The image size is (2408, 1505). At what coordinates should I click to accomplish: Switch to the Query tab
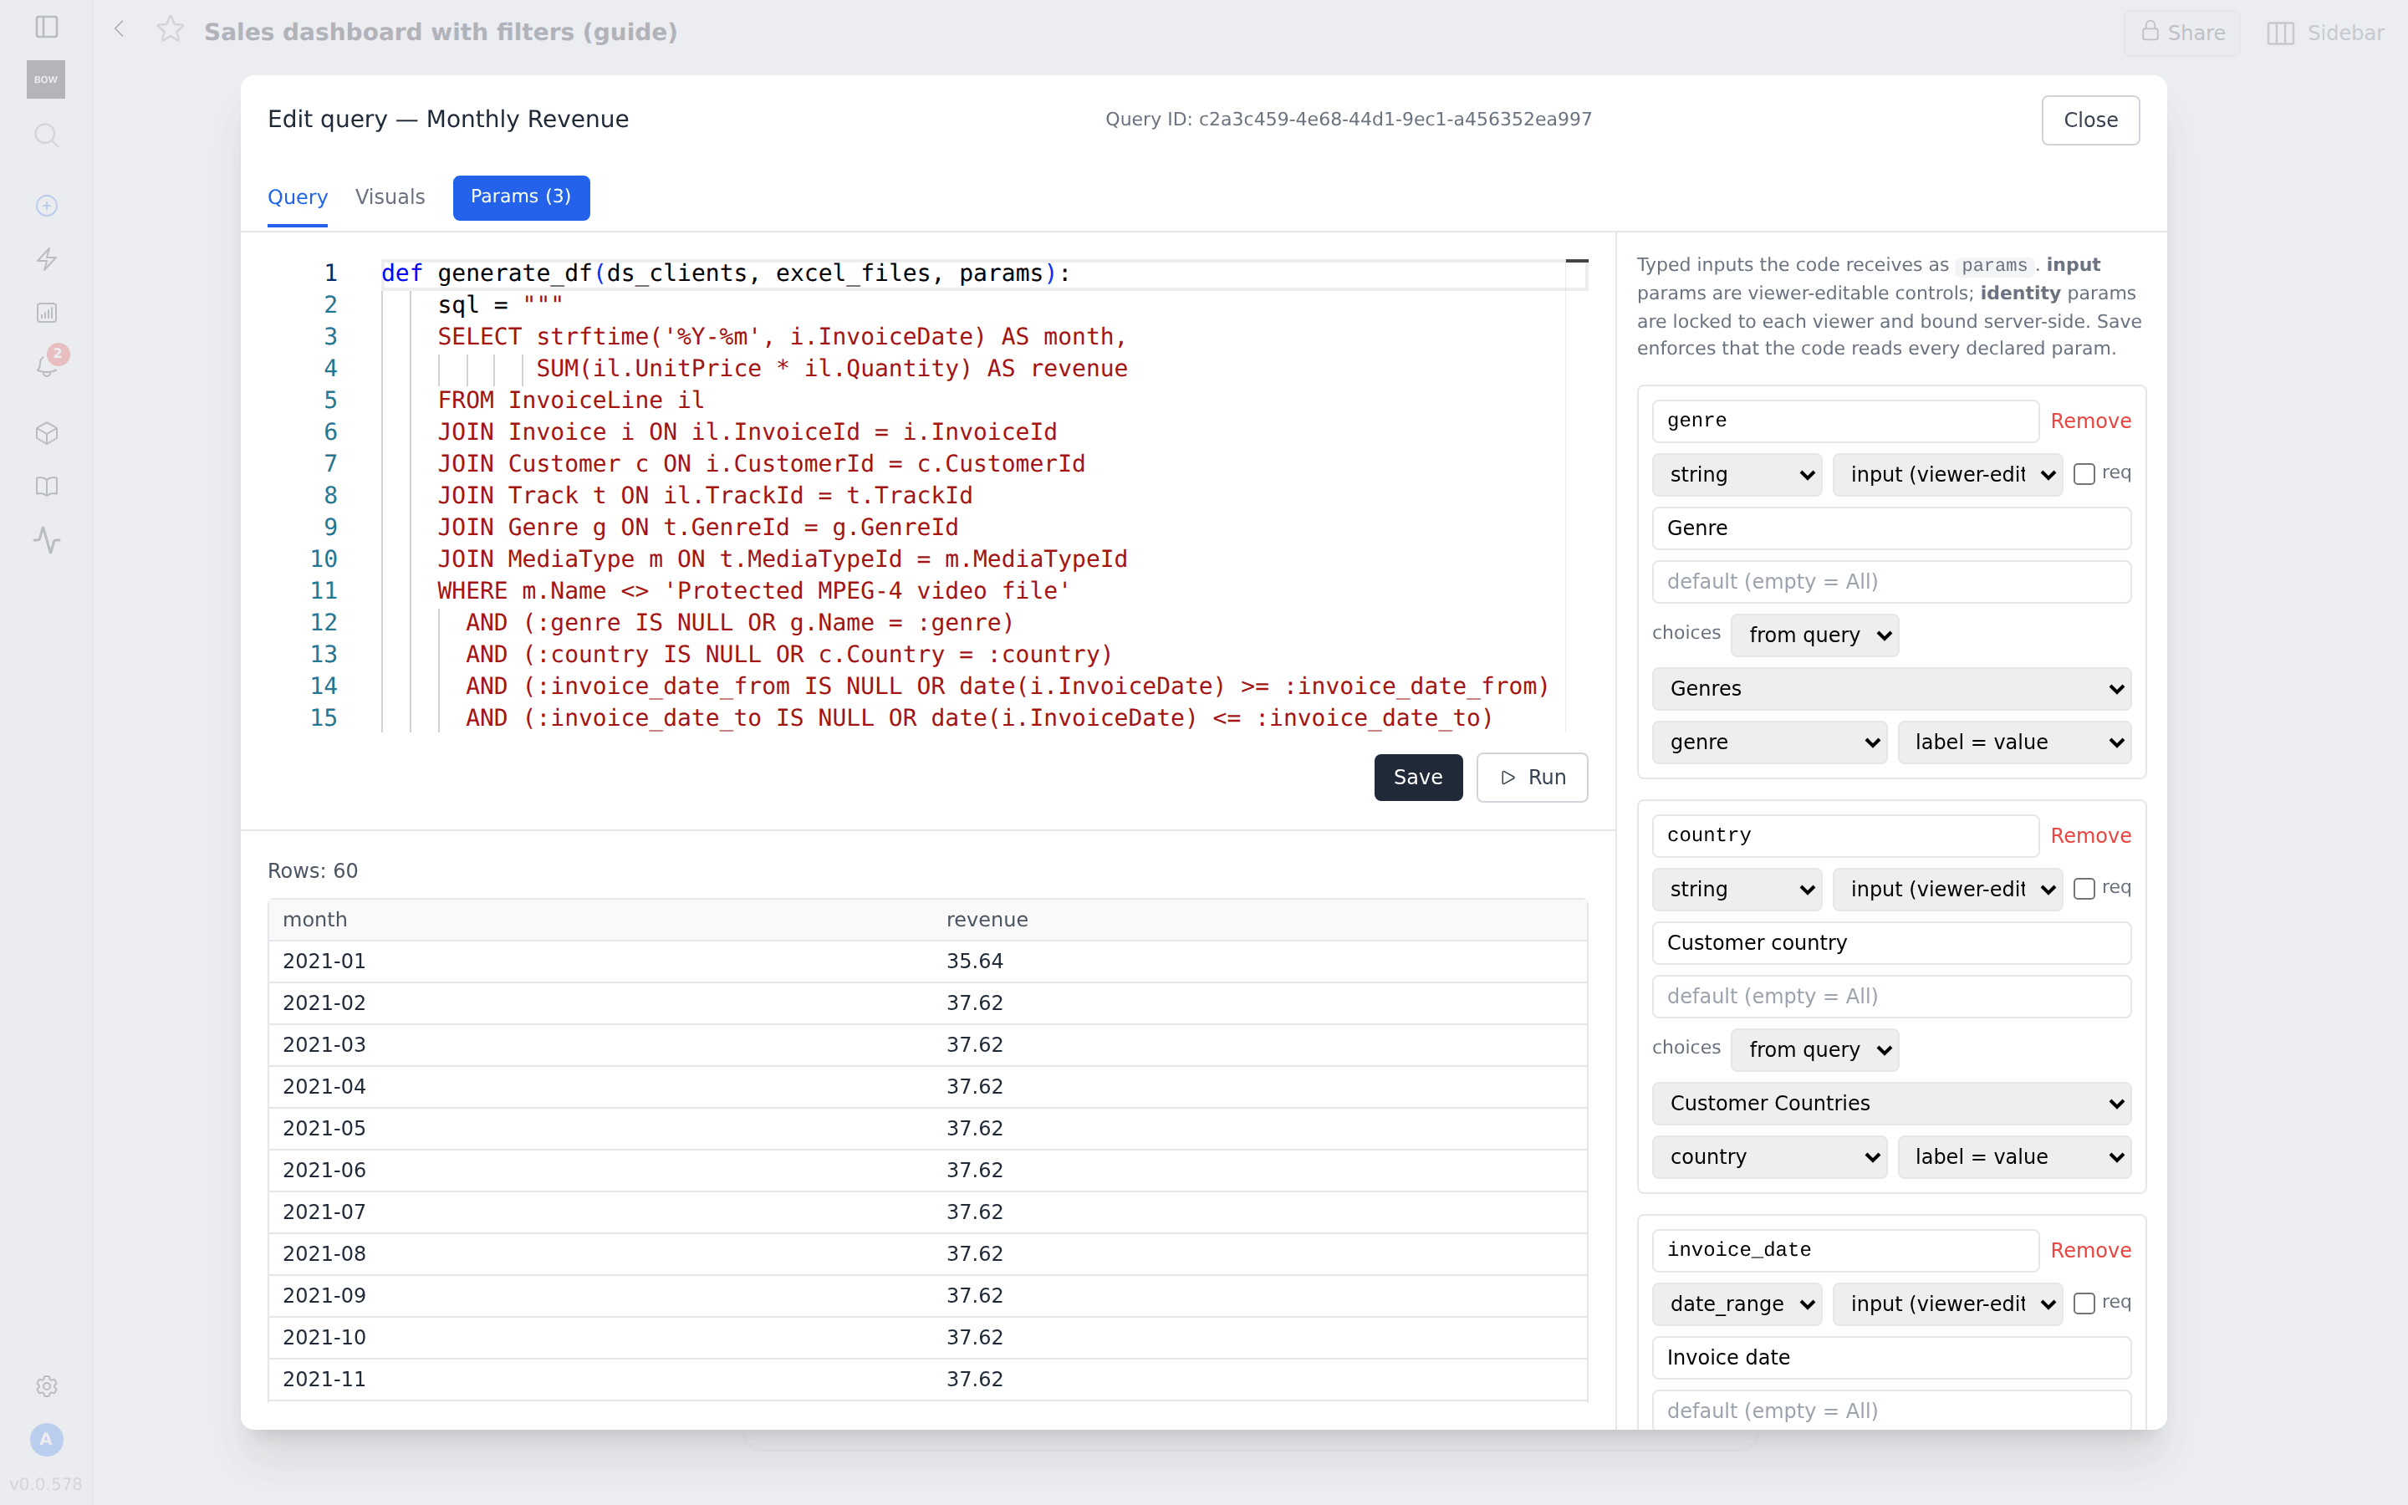coord(298,197)
